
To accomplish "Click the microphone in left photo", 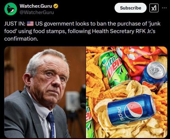I will tap(83, 105).
